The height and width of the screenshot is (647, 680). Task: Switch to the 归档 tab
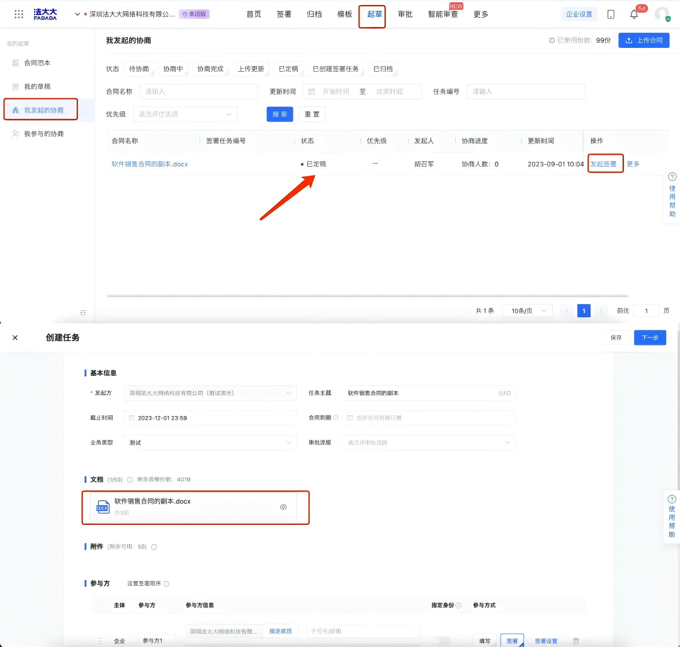314,14
